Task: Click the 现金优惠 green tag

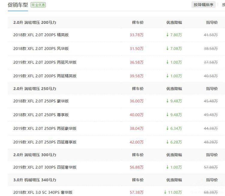Action: pos(38,5)
